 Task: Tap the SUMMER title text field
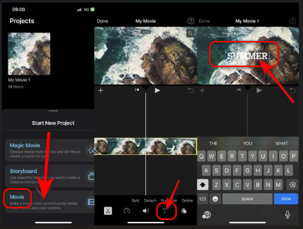[x=247, y=56]
